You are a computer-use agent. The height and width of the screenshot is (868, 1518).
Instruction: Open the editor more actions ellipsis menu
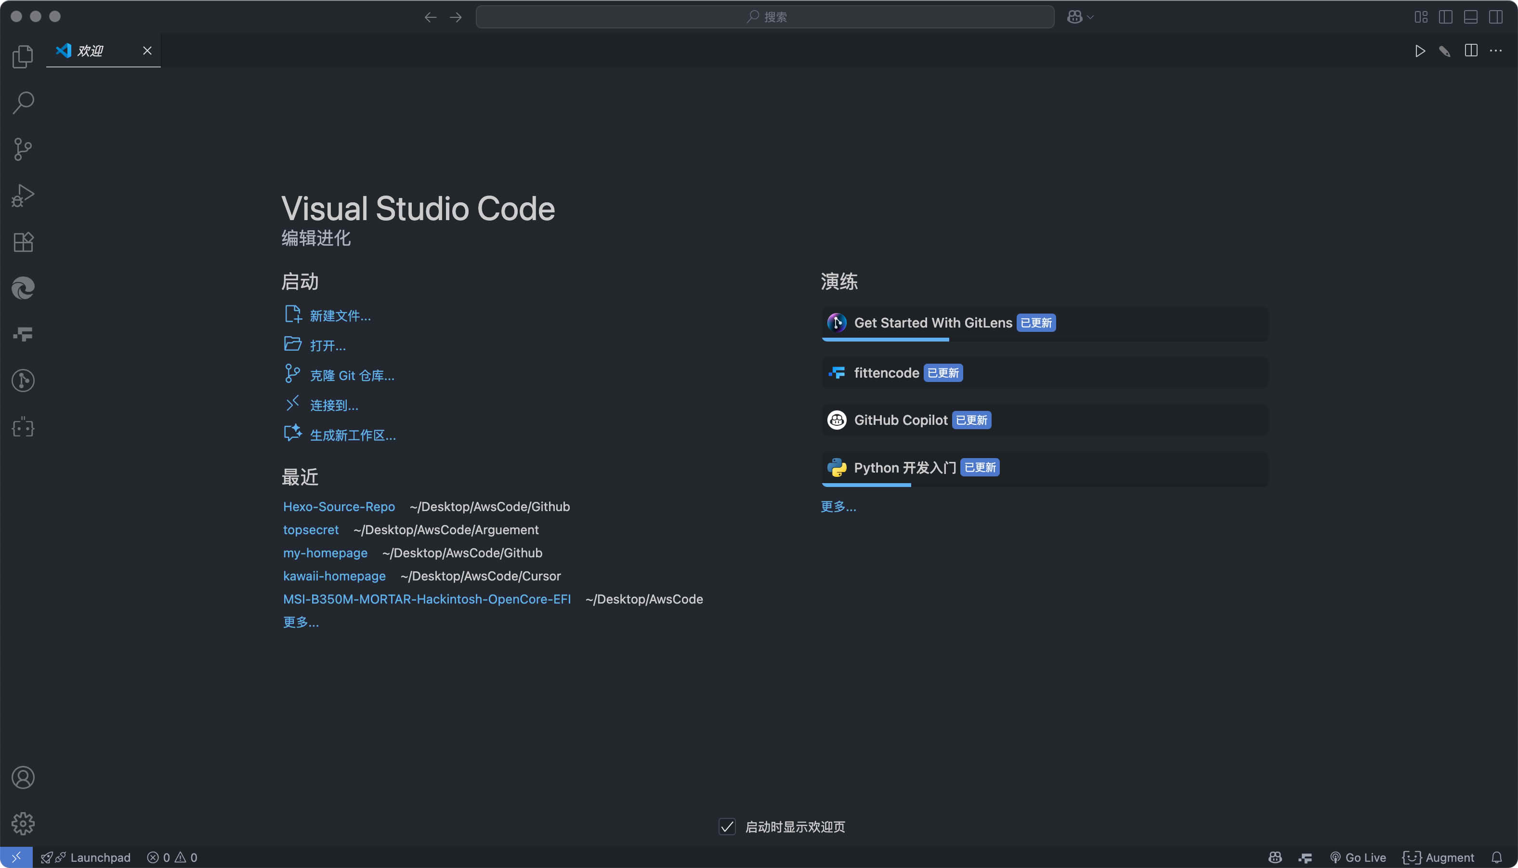[x=1495, y=51]
